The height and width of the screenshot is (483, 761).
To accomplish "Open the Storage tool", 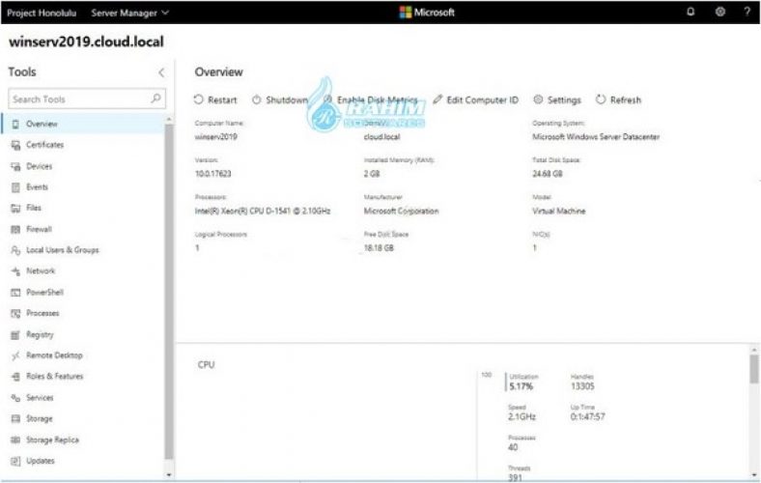I will pos(40,419).
